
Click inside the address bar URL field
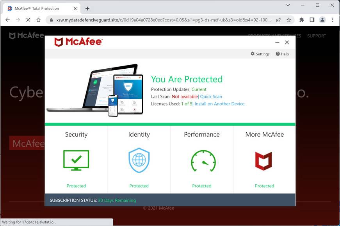coord(156,20)
